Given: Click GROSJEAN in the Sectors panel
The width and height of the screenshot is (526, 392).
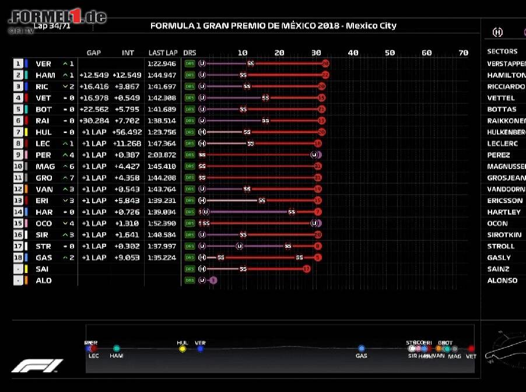Looking at the screenshot, I should pos(507,178).
